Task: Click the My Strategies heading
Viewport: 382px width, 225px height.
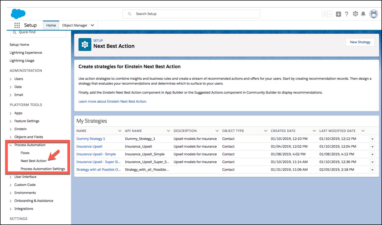Action: coord(92,121)
